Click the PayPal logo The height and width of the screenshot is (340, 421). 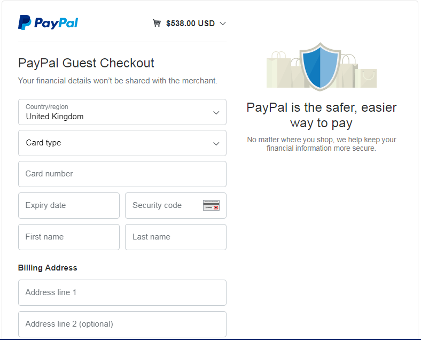[x=48, y=22]
